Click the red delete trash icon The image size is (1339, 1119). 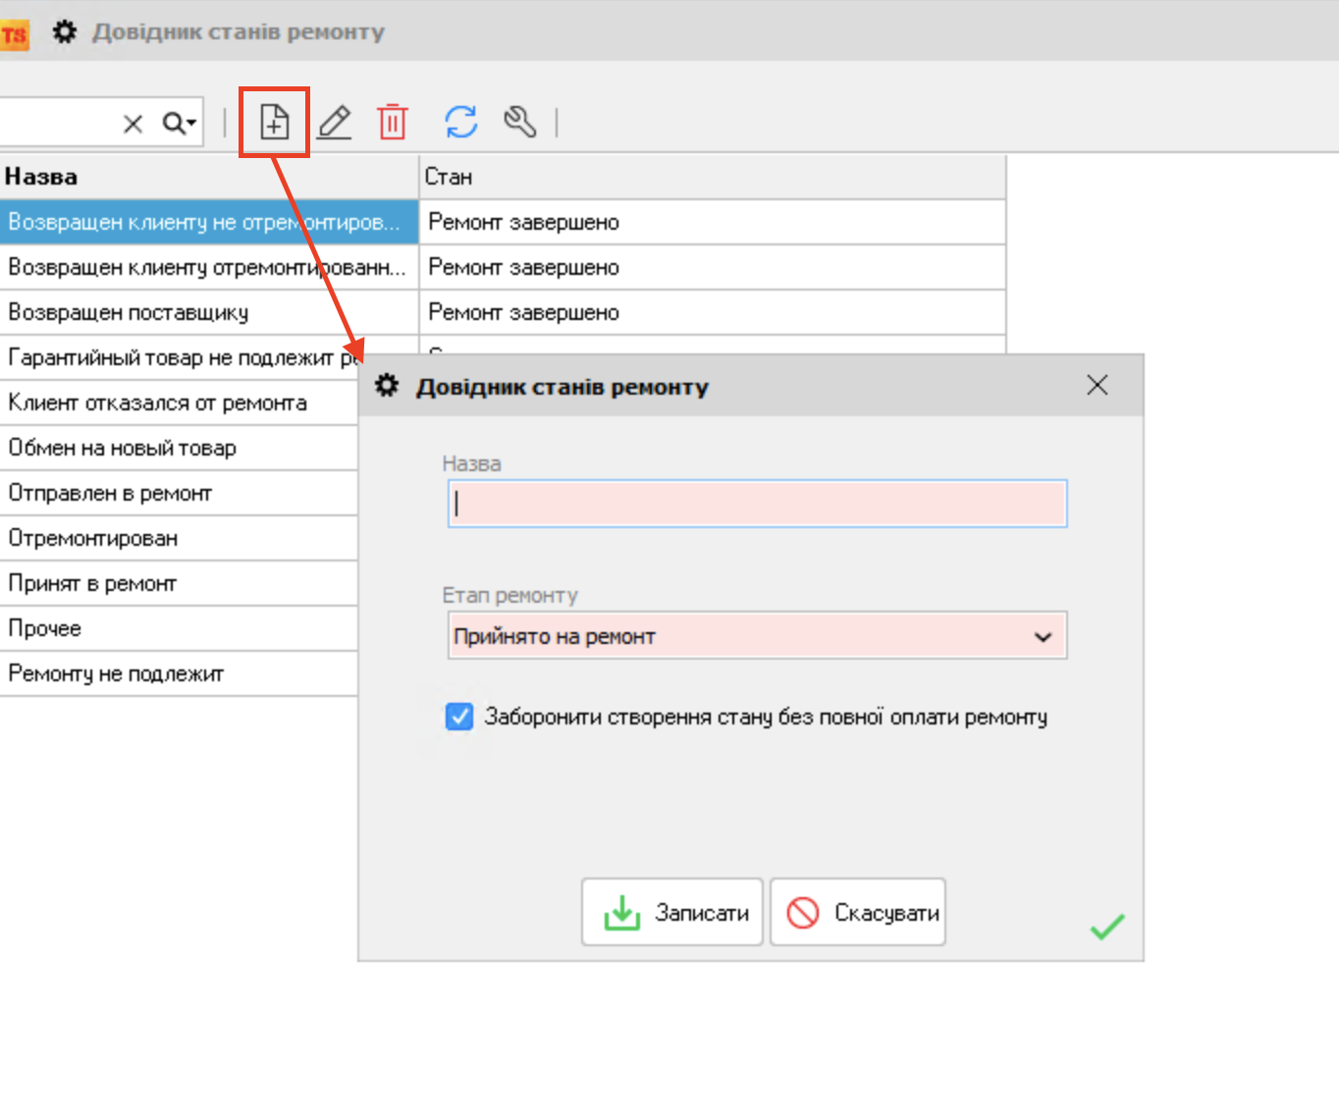[x=392, y=122]
